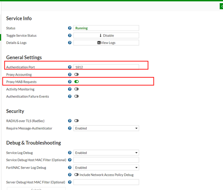Click help icon for Proxy Accounting
223x190 pixels.
(x=70, y=75)
